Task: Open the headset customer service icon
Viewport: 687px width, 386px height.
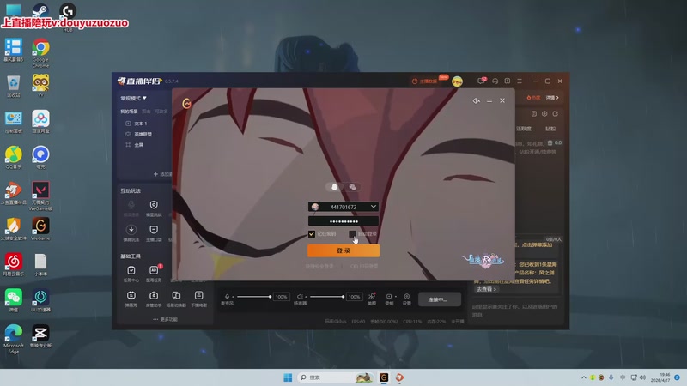Action: pos(495,81)
